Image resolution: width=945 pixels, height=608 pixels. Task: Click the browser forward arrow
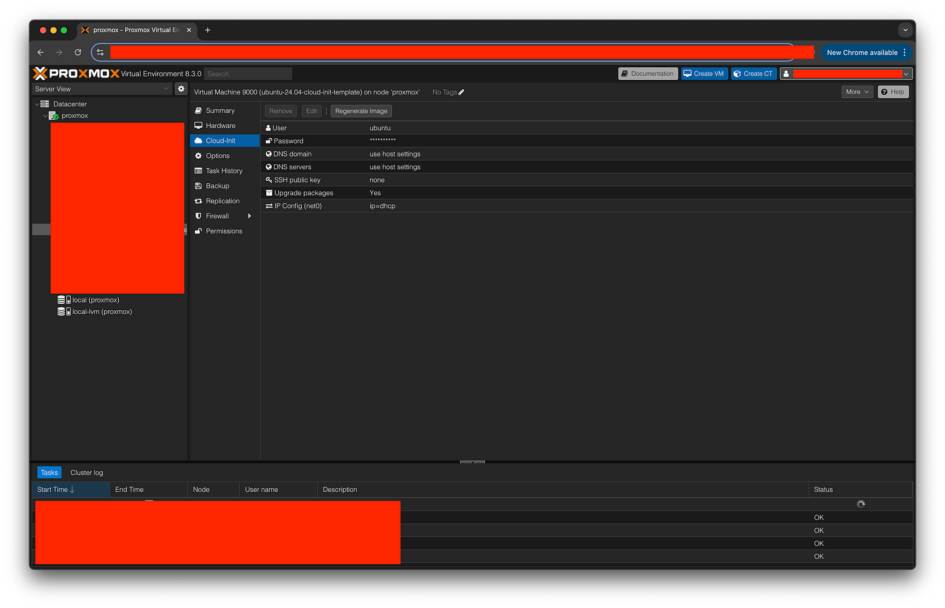point(59,53)
